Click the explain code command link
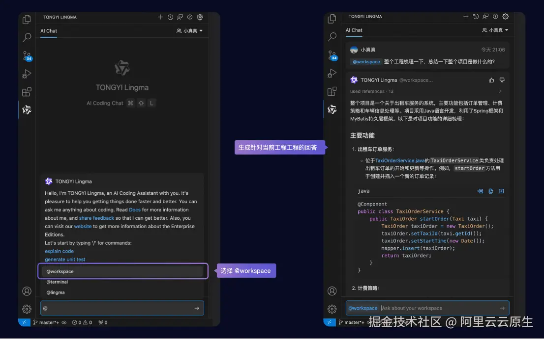 click(x=59, y=251)
